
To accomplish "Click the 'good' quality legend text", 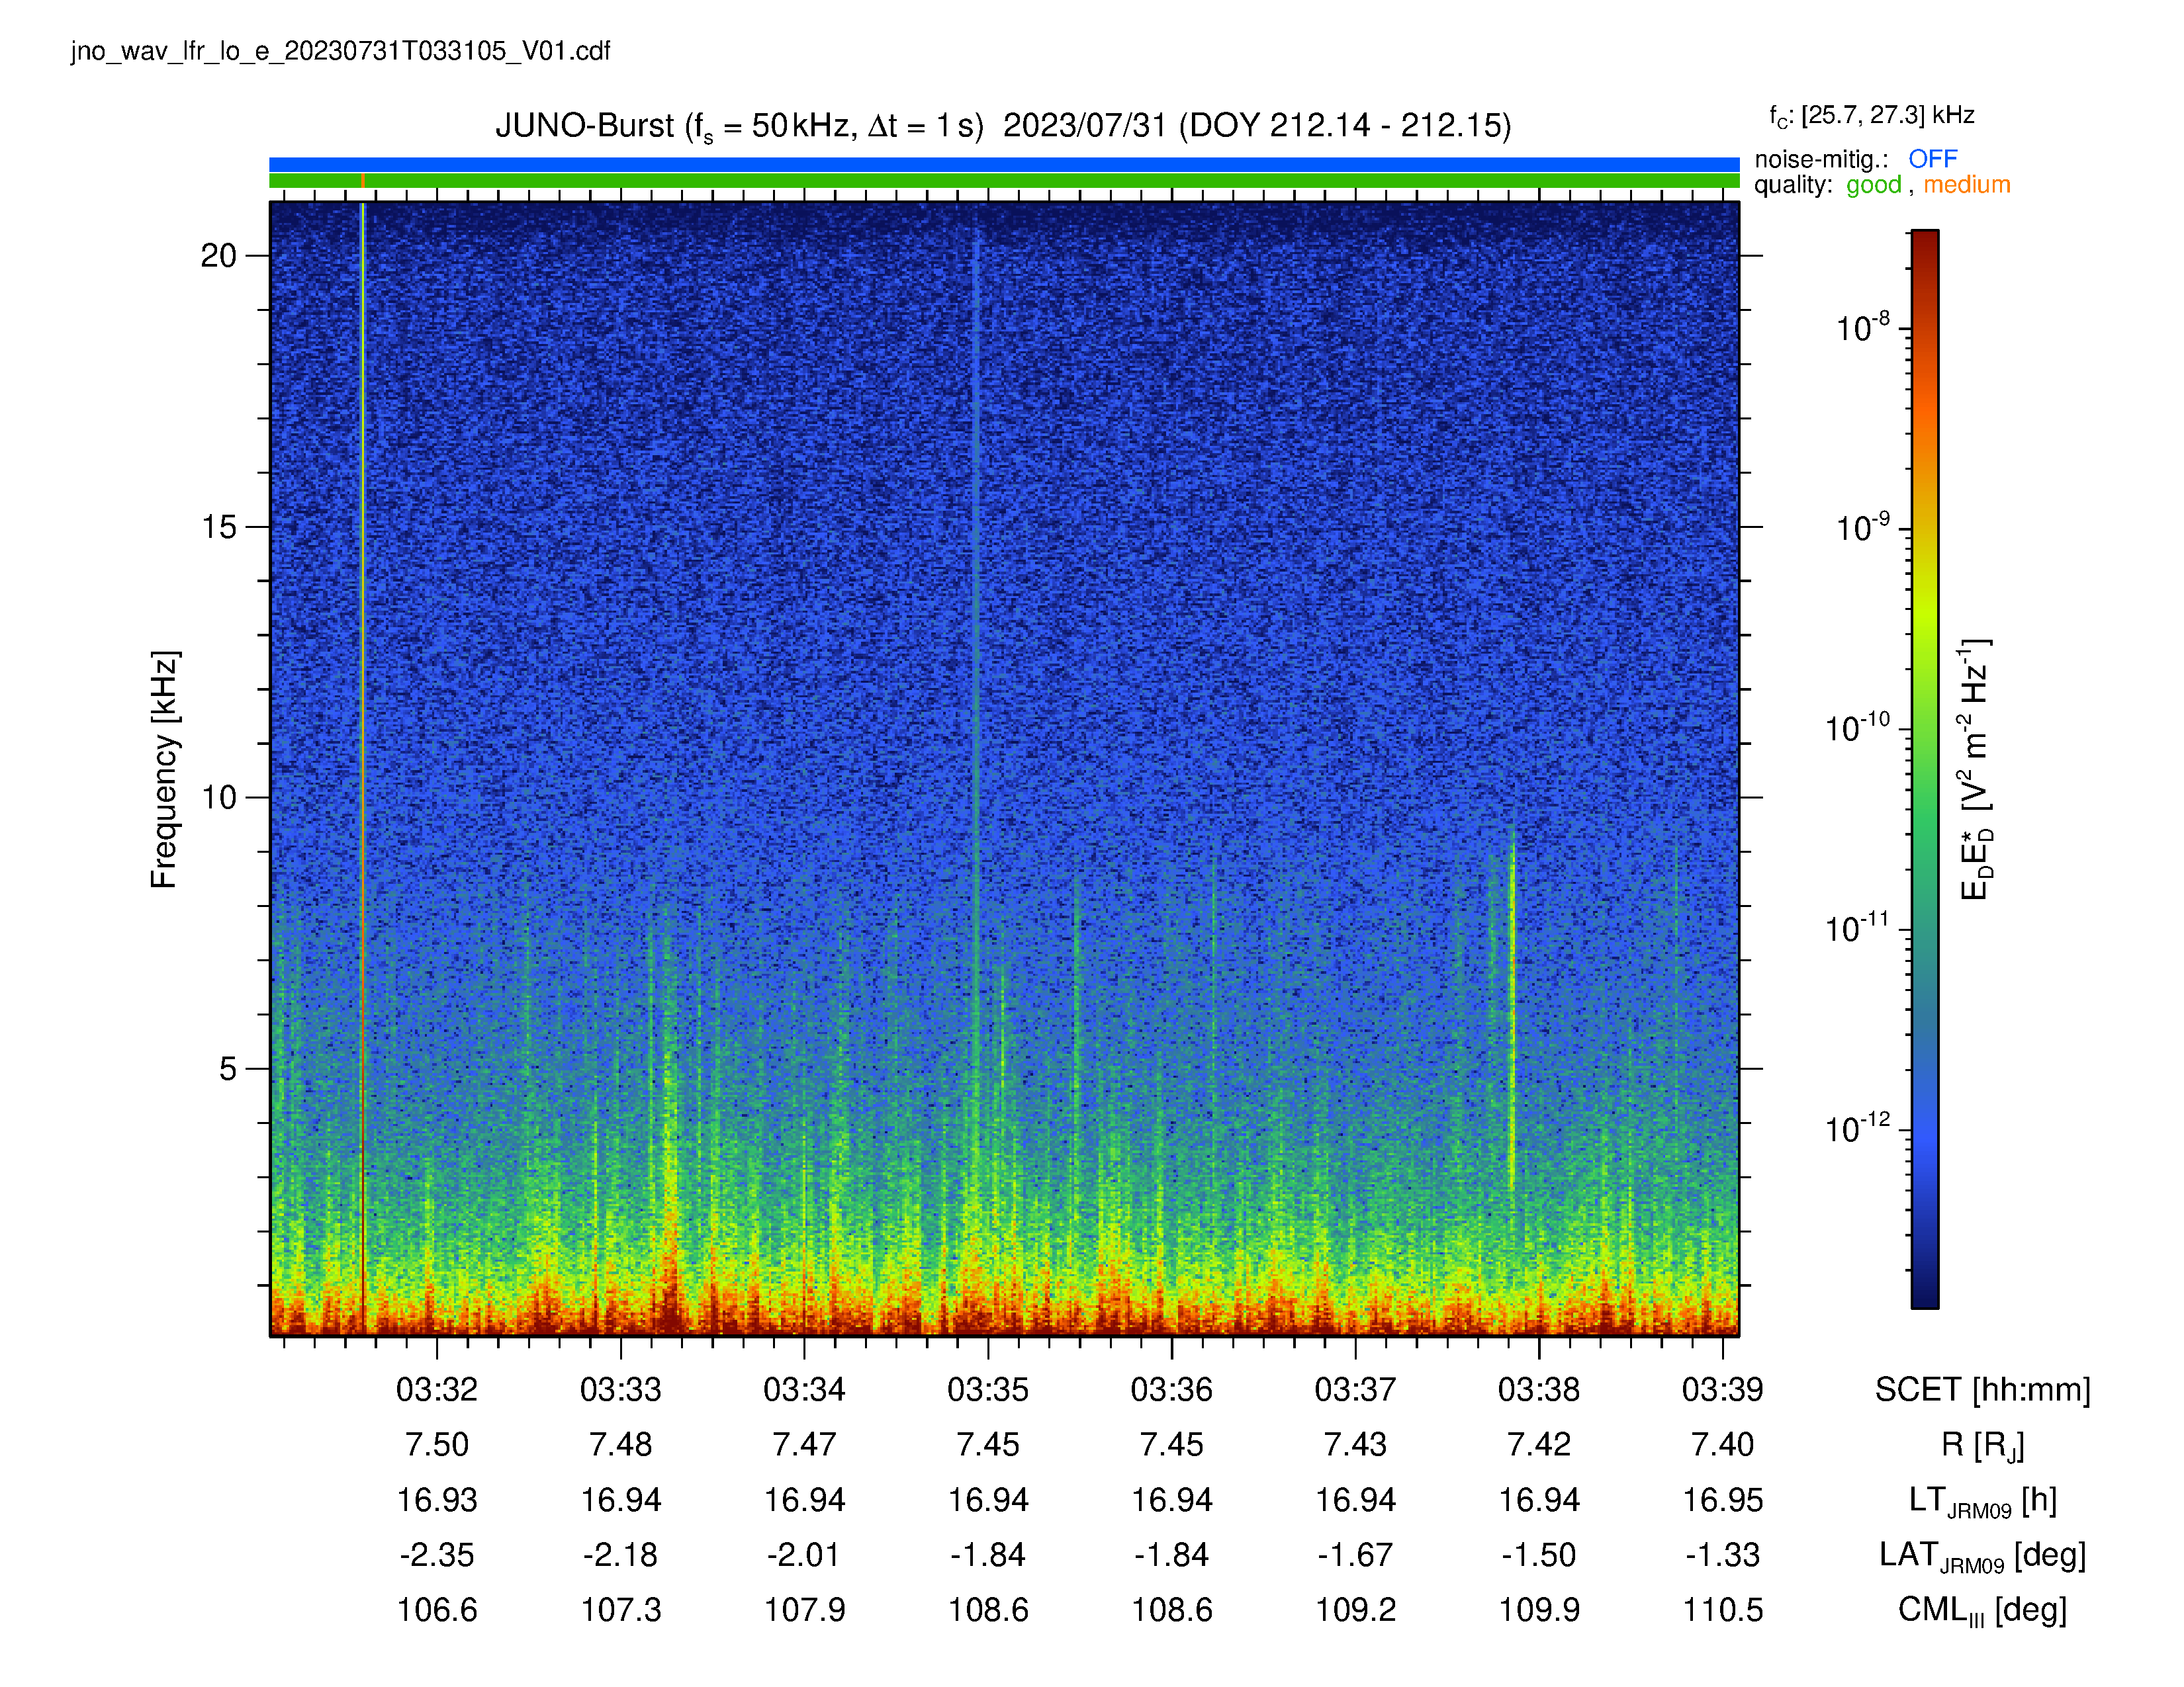I will [1873, 185].
